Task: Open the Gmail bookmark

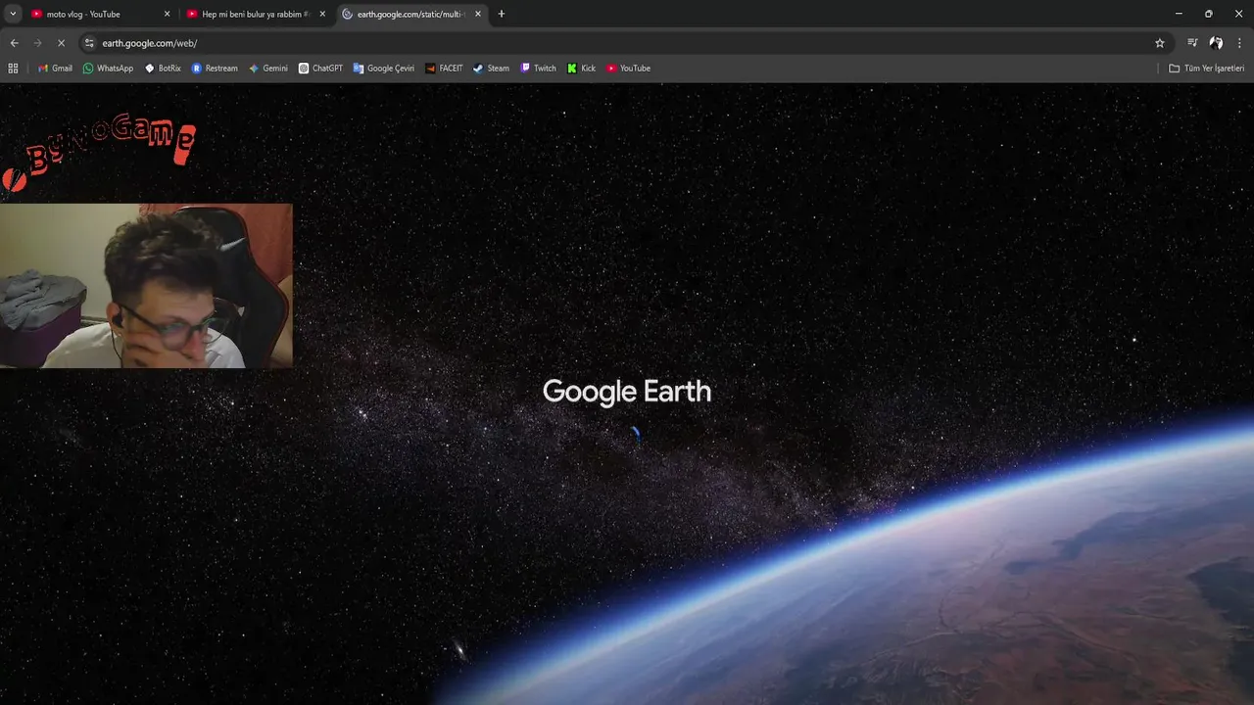Action: (55, 69)
